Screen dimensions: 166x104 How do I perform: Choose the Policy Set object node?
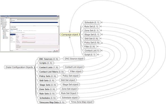(x=70, y=76)
